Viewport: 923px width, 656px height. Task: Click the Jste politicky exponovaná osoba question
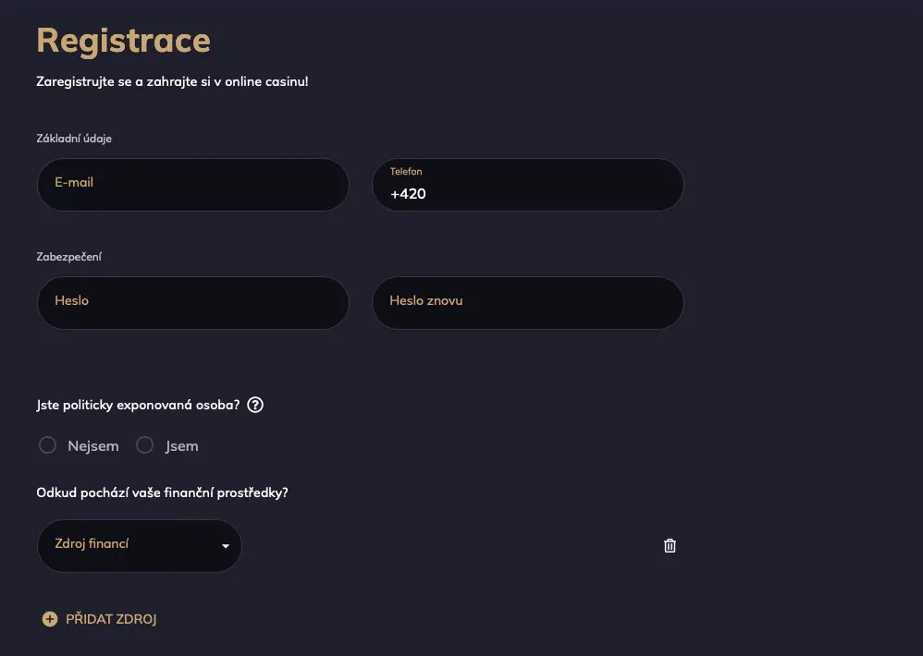(x=138, y=405)
